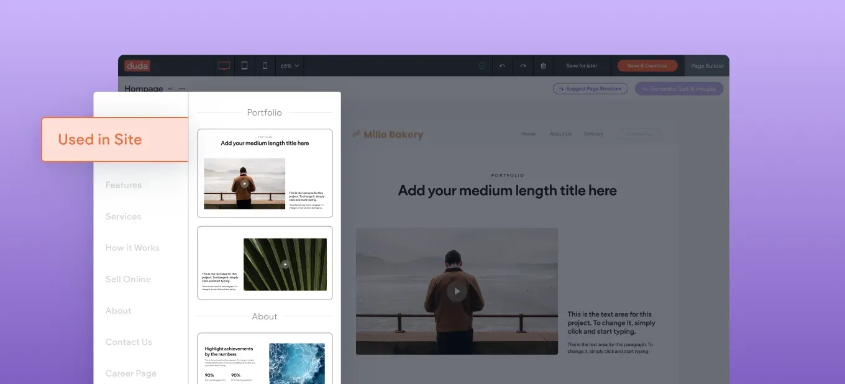Select the Used in Site category

tap(115, 140)
